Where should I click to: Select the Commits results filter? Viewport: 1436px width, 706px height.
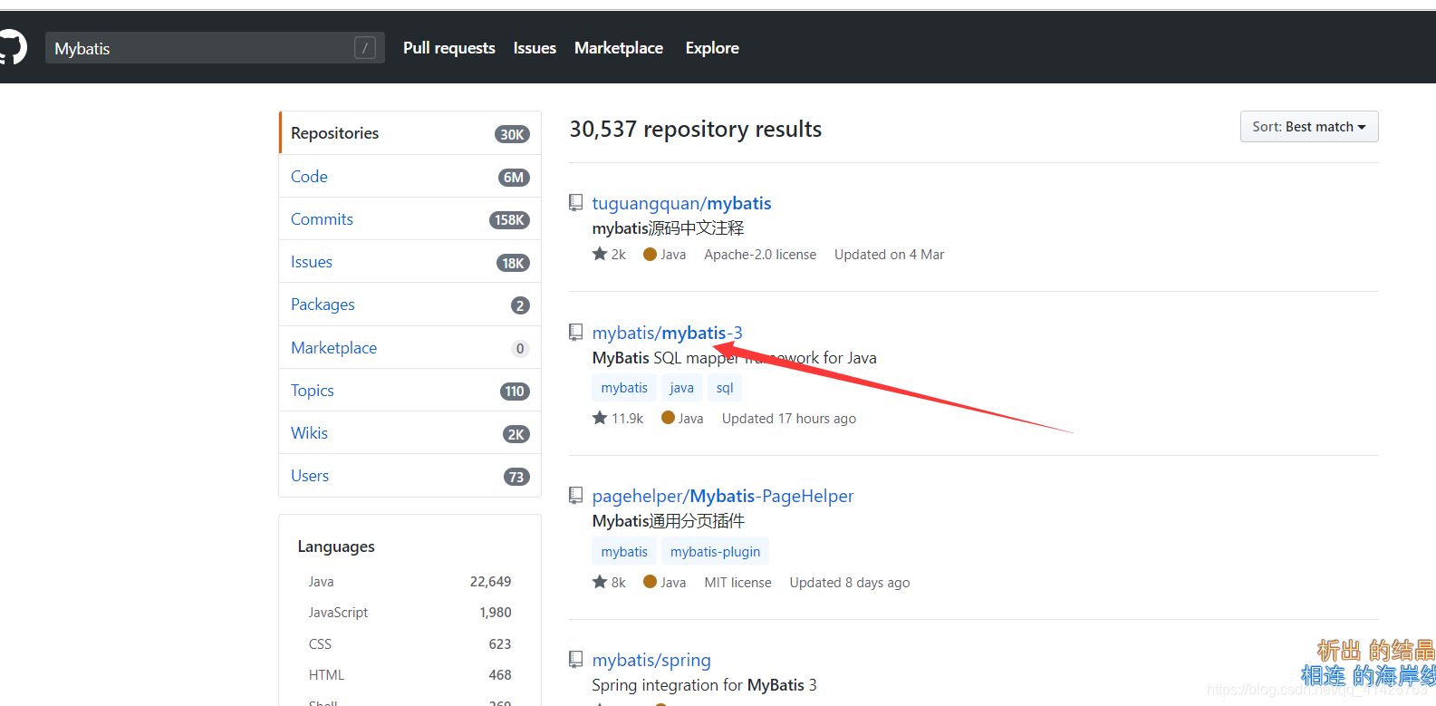410,219
